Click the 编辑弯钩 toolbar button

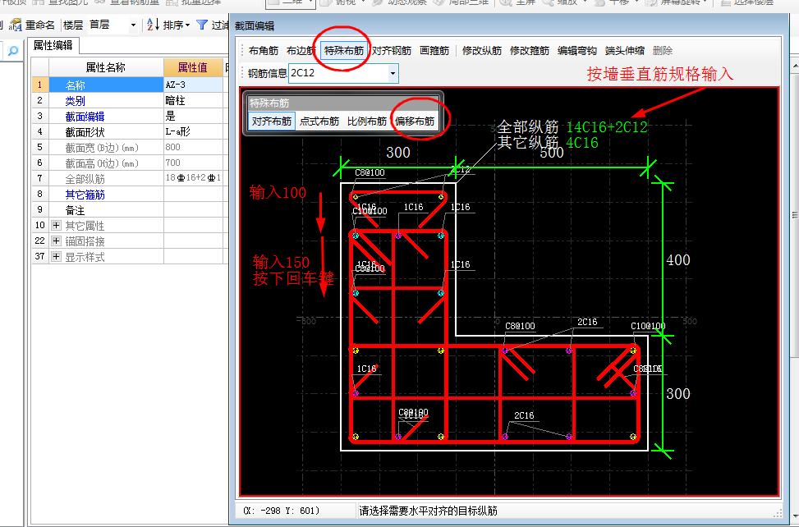576,50
